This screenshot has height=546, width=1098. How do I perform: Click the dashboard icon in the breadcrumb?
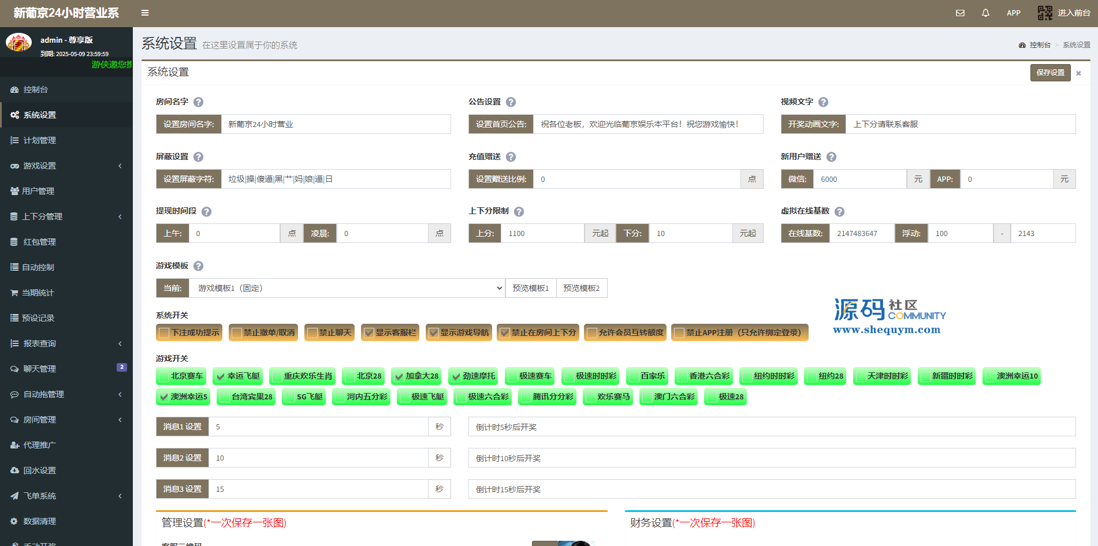tap(1022, 45)
